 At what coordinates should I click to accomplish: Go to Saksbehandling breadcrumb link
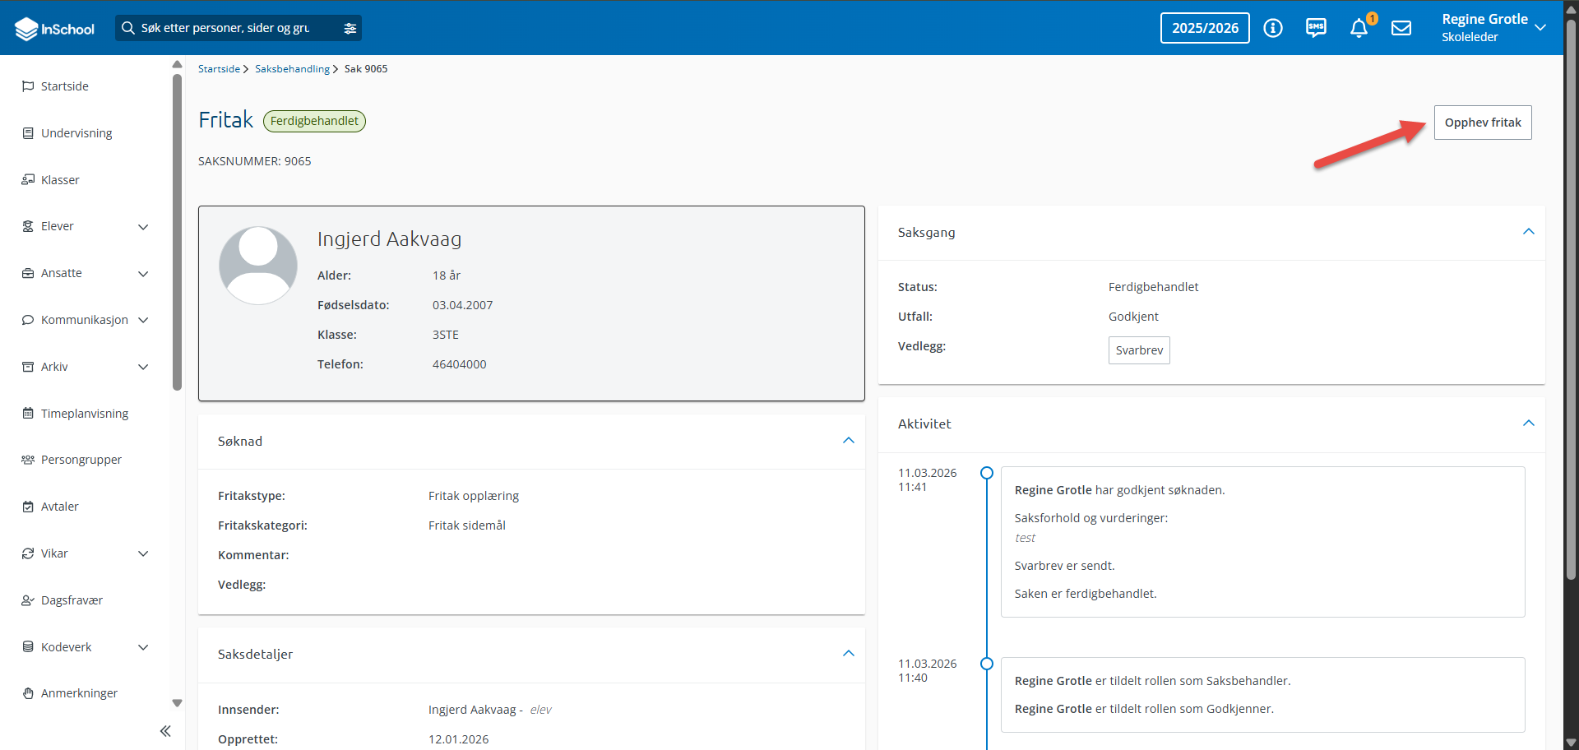coord(292,69)
